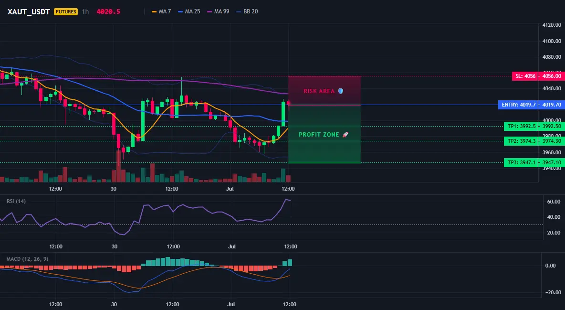Toggle the MA 25 legend item
This screenshot has height=310, width=565.
coord(189,11)
